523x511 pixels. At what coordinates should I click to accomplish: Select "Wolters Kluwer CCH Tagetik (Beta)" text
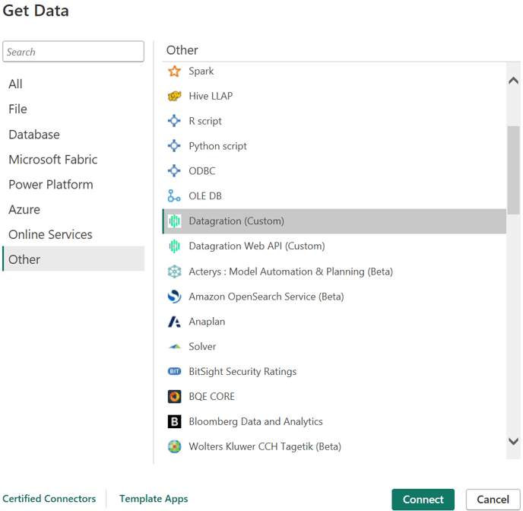point(265,446)
